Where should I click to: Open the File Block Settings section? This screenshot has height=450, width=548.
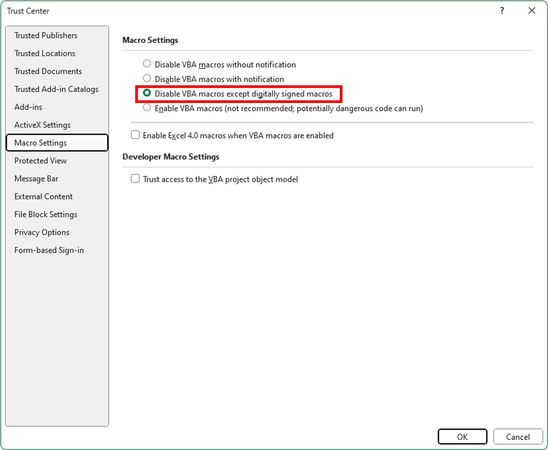pos(46,214)
